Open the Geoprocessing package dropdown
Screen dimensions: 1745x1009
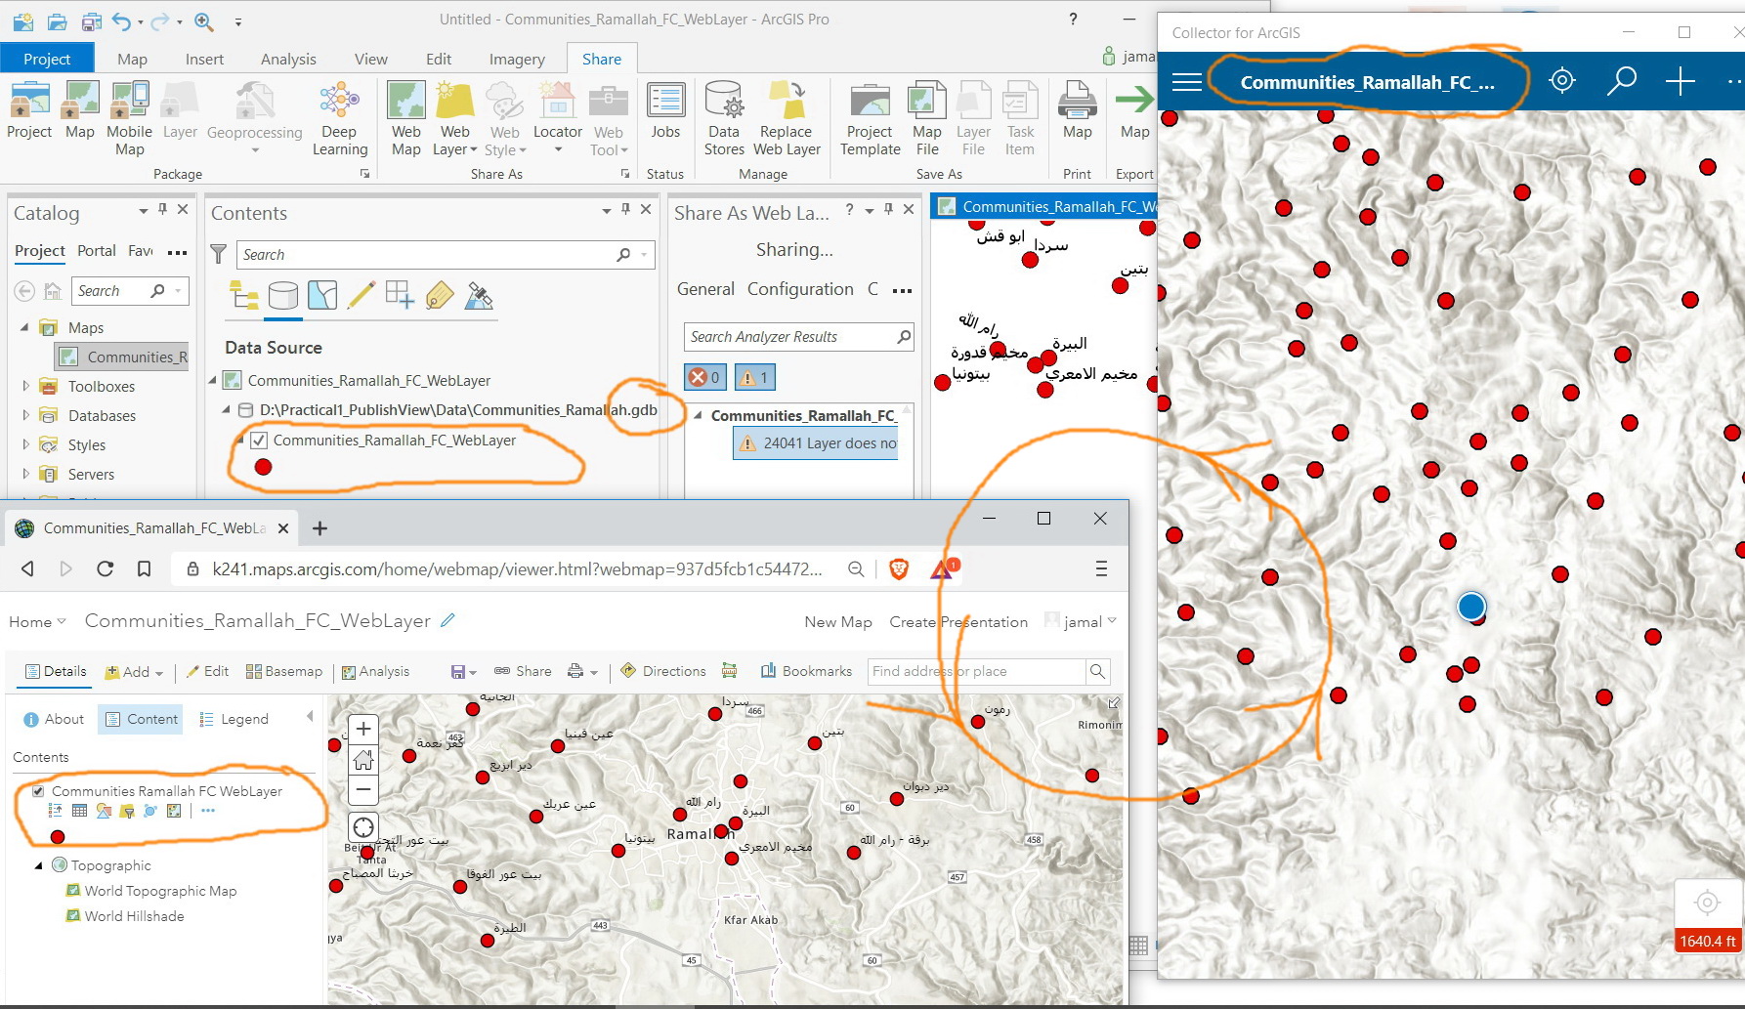click(x=255, y=119)
